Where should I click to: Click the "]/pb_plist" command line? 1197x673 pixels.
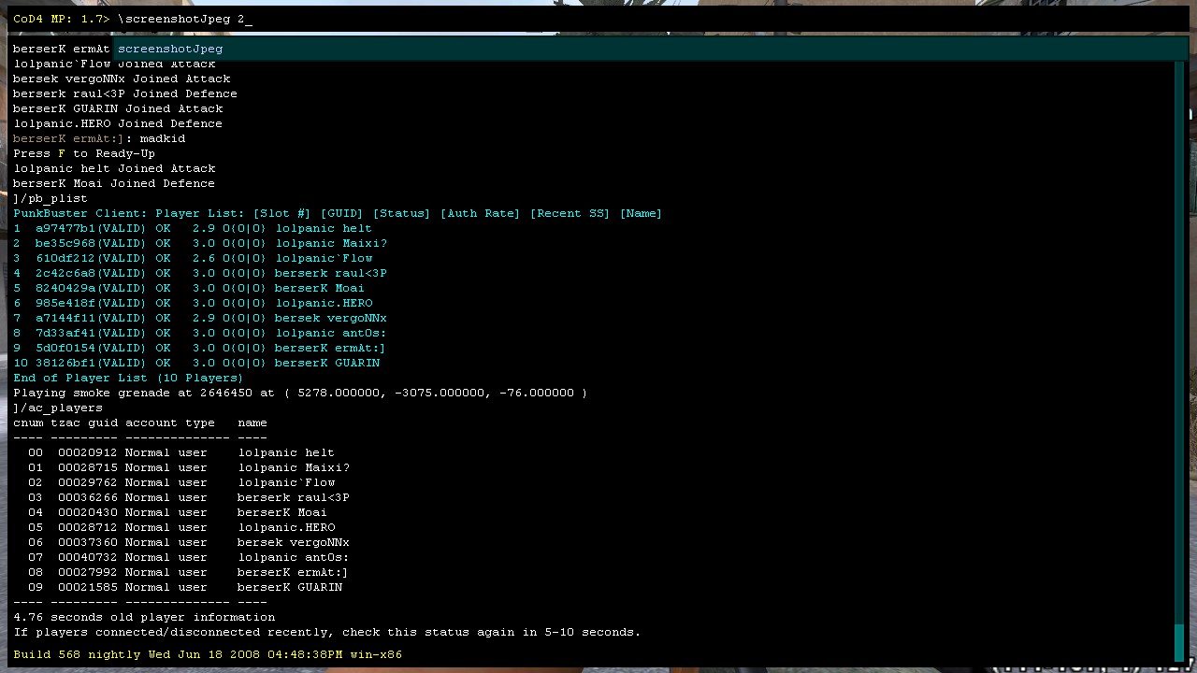coord(50,198)
